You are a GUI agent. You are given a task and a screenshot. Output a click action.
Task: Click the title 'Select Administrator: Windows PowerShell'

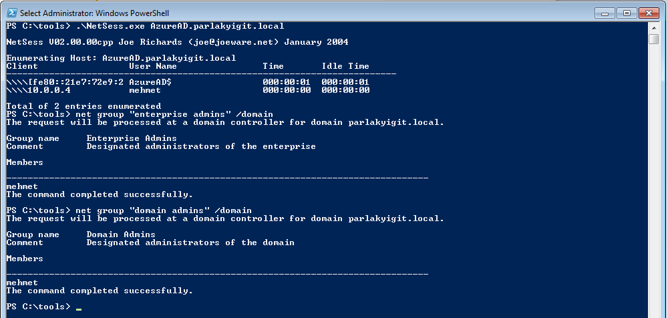(94, 13)
